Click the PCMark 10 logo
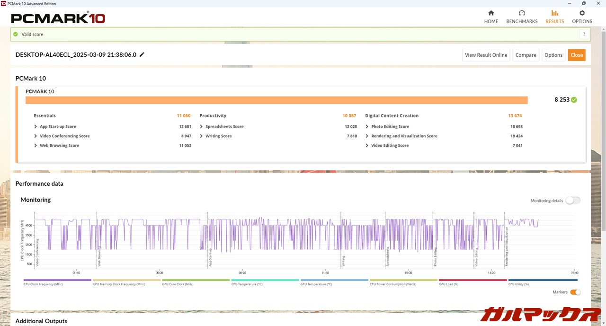606x326 pixels. [x=58, y=18]
